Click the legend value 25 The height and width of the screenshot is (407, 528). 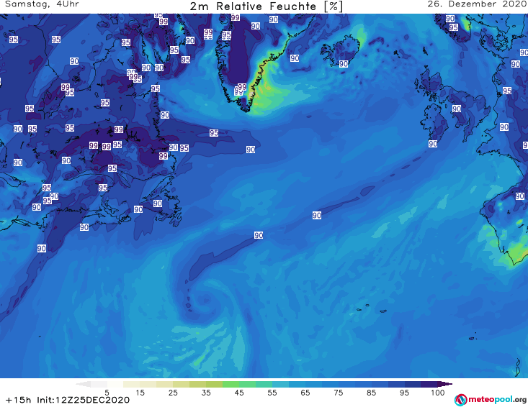coord(173,393)
